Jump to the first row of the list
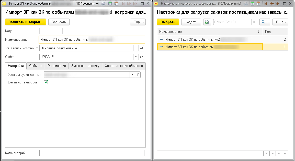 click(267, 154)
